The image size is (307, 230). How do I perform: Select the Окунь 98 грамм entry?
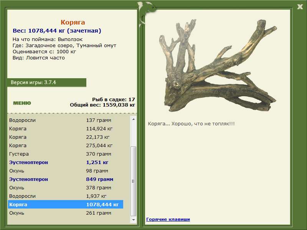[x=66, y=171]
